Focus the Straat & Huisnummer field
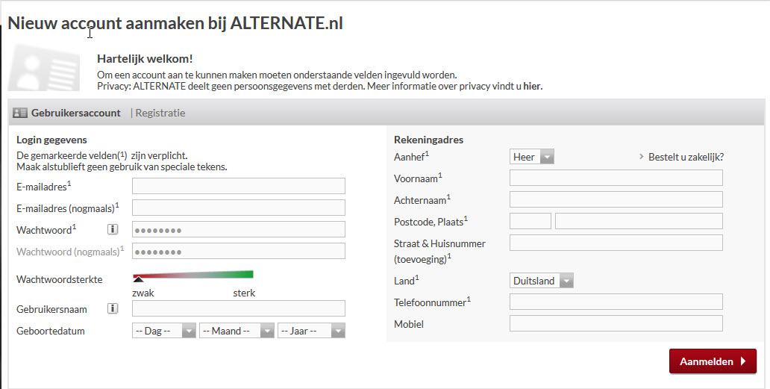The image size is (770, 389). pyautogui.click(x=616, y=243)
